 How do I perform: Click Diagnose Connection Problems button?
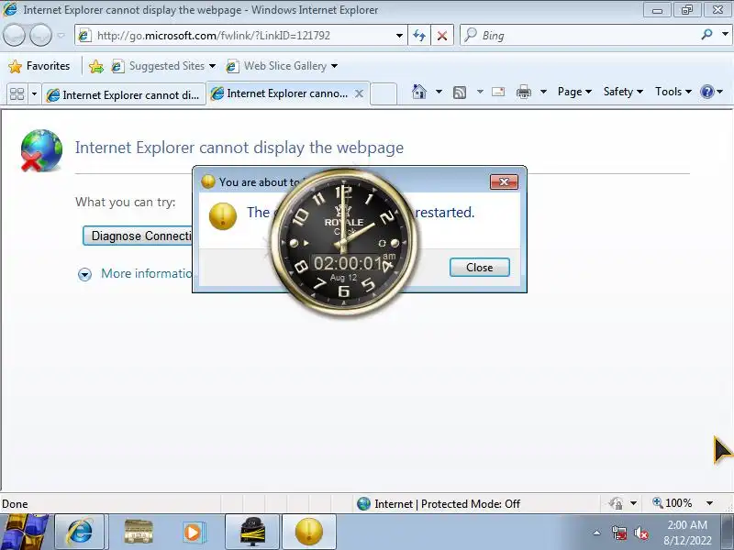139,236
